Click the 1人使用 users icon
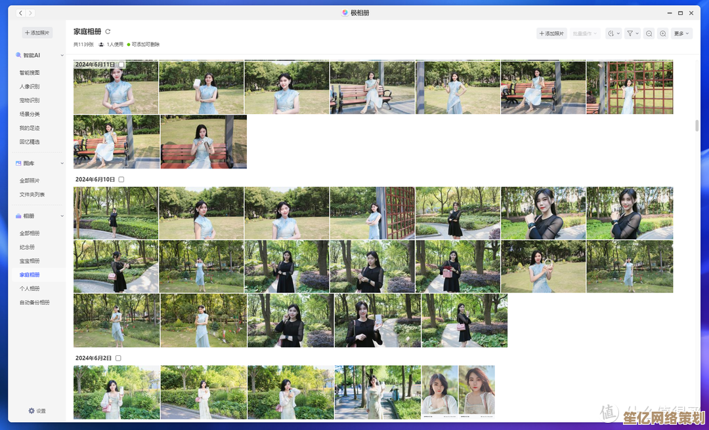 click(101, 45)
